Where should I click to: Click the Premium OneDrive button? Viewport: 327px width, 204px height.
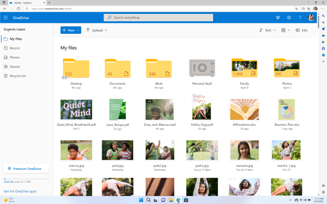[x=26, y=169]
